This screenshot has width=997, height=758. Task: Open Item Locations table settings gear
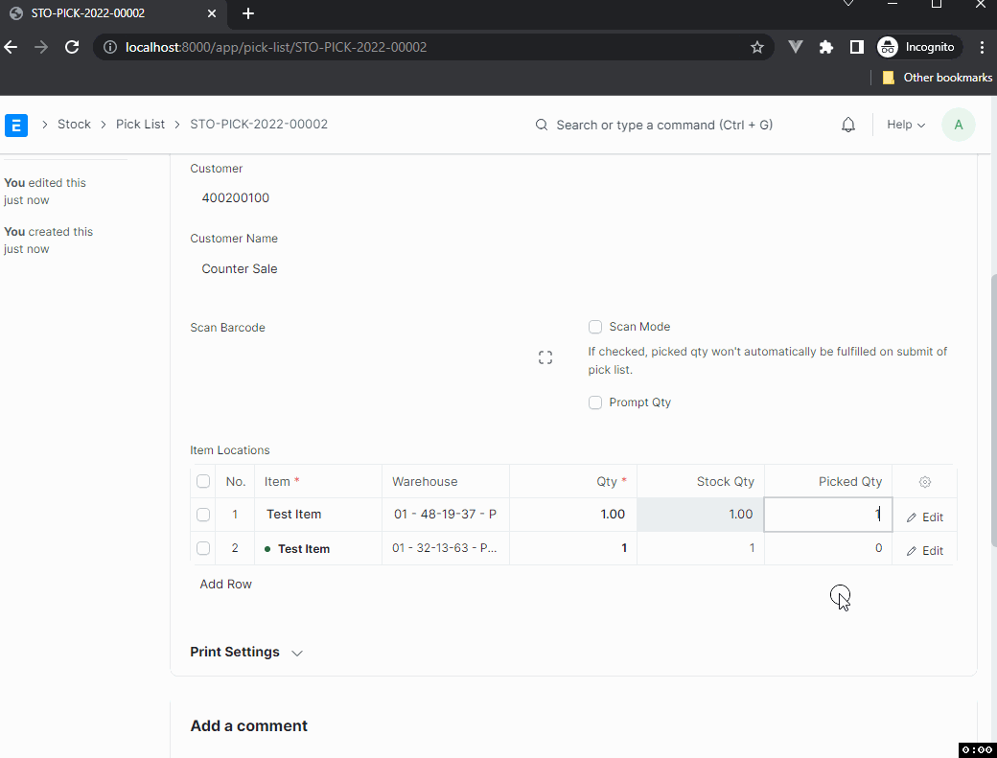tap(924, 482)
